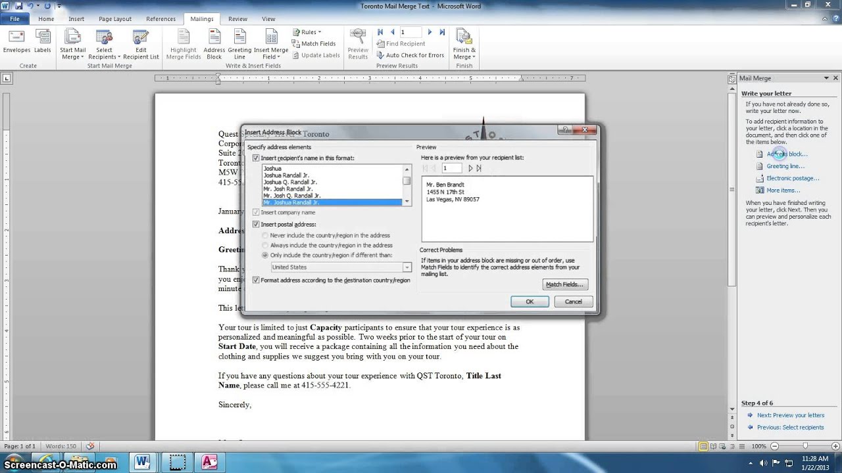Open Word from the Windows taskbar

[142, 461]
